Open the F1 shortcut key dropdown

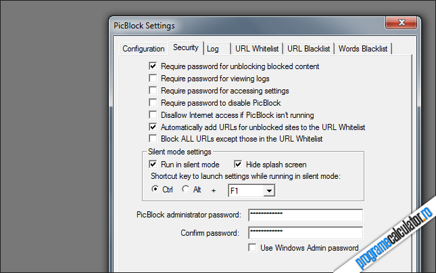click(269, 191)
